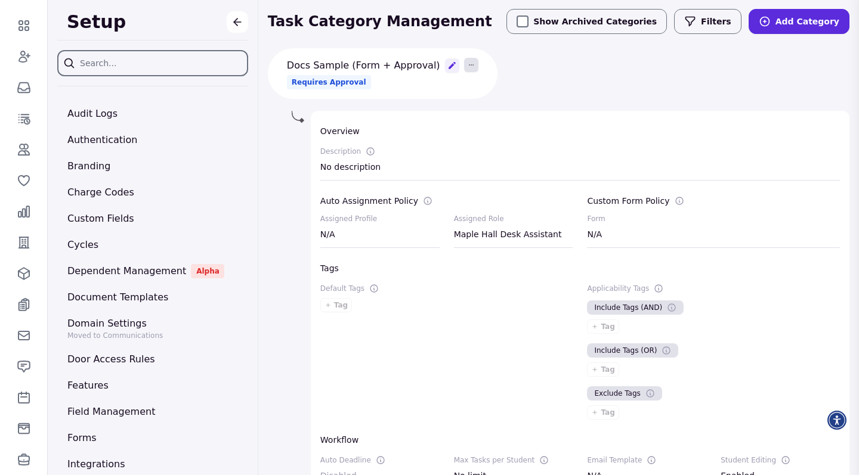Click the people group icon in left rail
This screenshot has height=475, width=859.
click(x=24, y=150)
